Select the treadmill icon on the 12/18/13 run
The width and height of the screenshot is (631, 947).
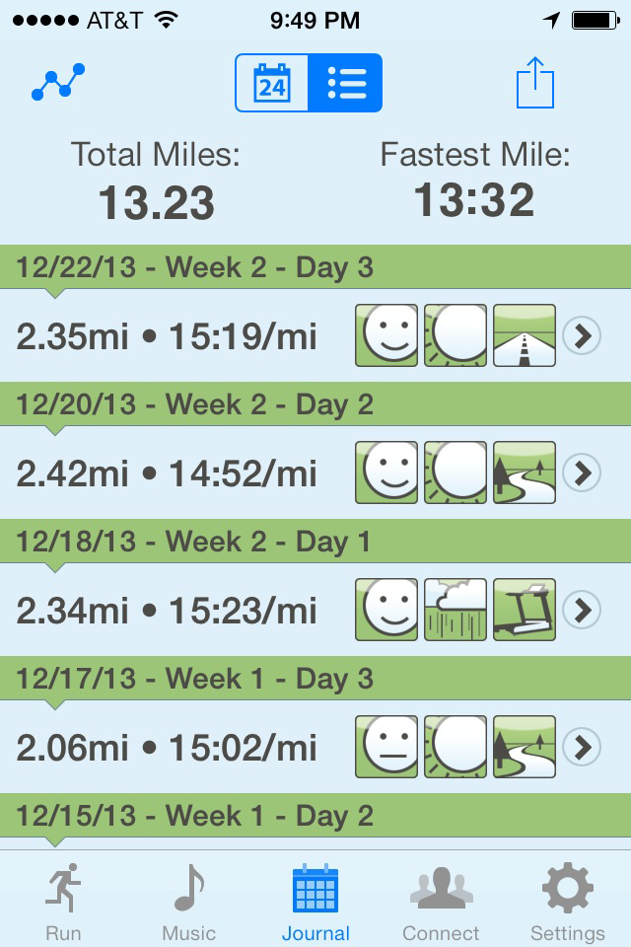[x=524, y=611]
